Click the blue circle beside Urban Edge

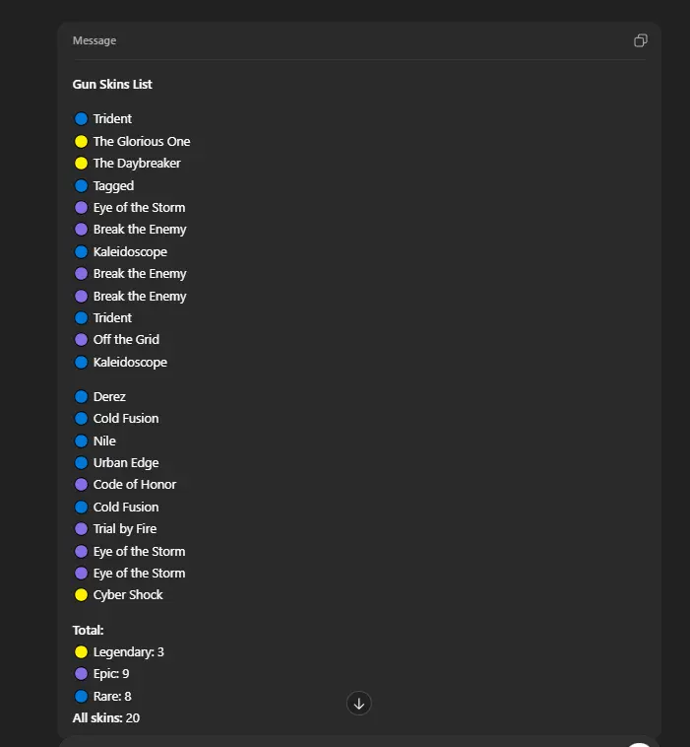82,462
